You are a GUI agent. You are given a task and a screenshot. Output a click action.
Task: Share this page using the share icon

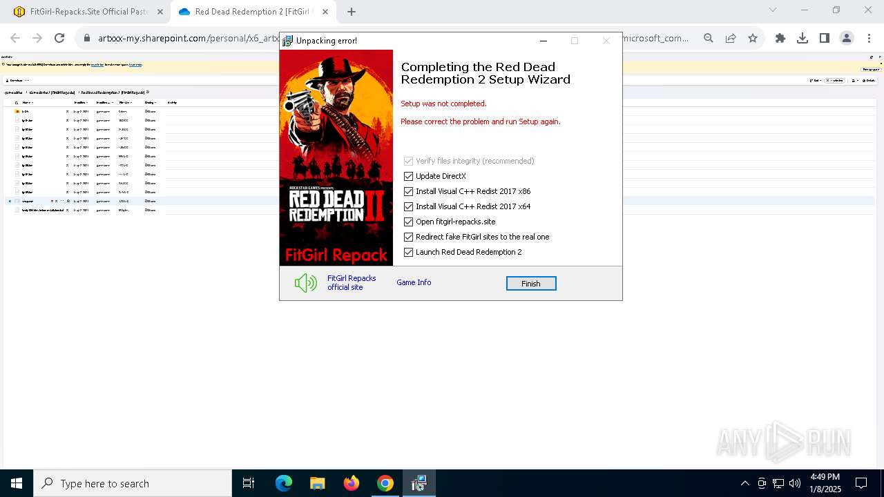coord(731,39)
